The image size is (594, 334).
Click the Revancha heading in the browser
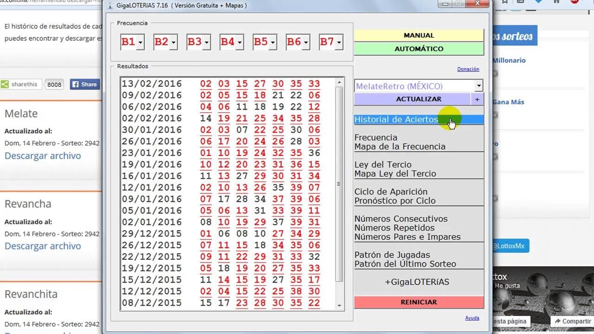pos(28,204)
